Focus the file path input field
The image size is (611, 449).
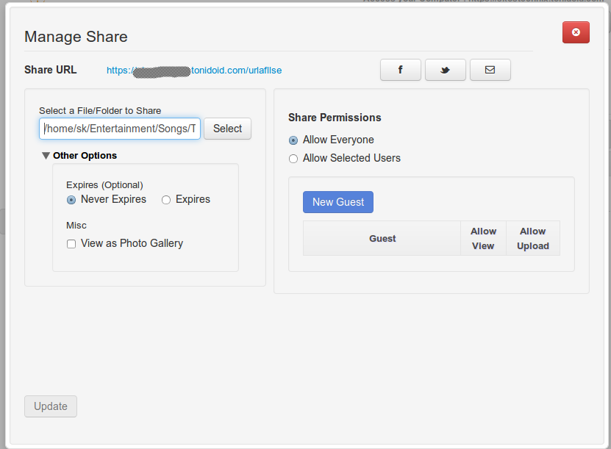(120, 129)
